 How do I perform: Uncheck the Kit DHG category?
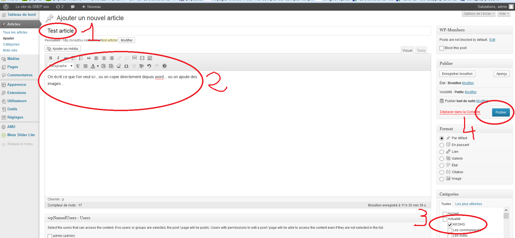(x=450, y=225)
